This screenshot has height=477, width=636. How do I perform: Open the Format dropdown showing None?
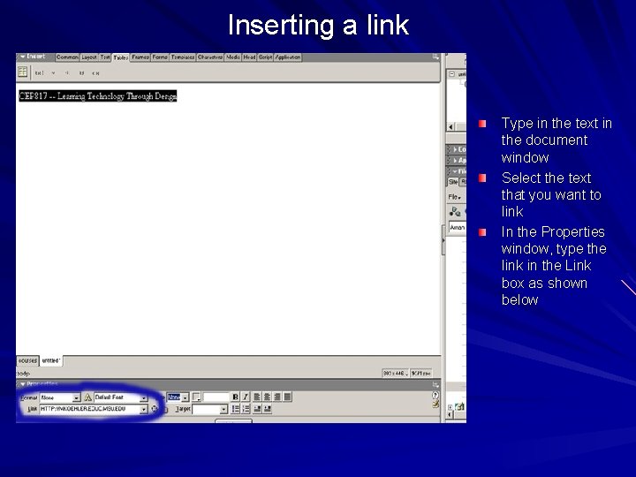(60, 397)
